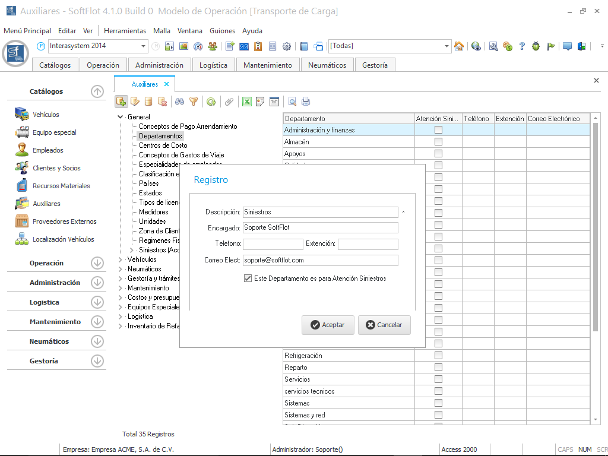Click into the Telefono input field
This screenshot has width=608, height=456.
[273, 244]
